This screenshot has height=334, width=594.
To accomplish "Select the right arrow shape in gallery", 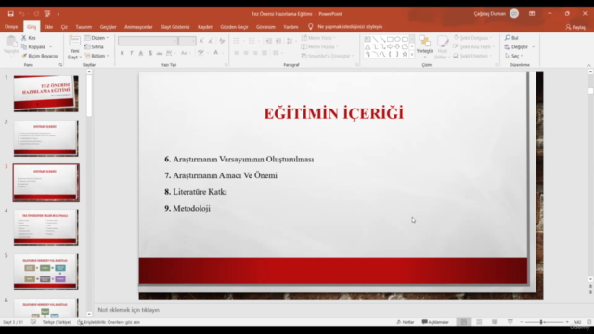I will point(390,46).
